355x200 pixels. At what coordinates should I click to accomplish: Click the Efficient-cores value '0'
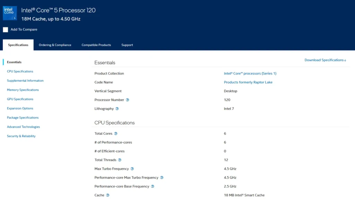coord(225,151)
